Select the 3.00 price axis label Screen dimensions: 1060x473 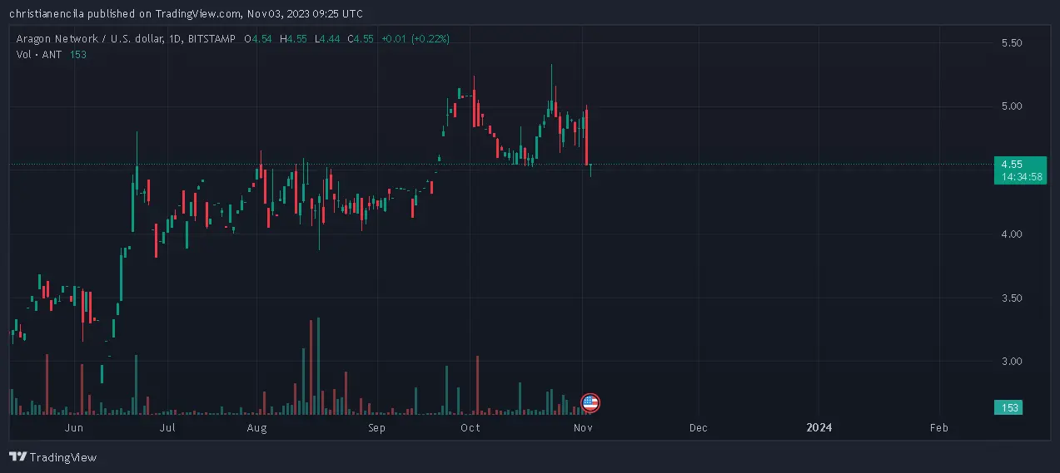1012,362
